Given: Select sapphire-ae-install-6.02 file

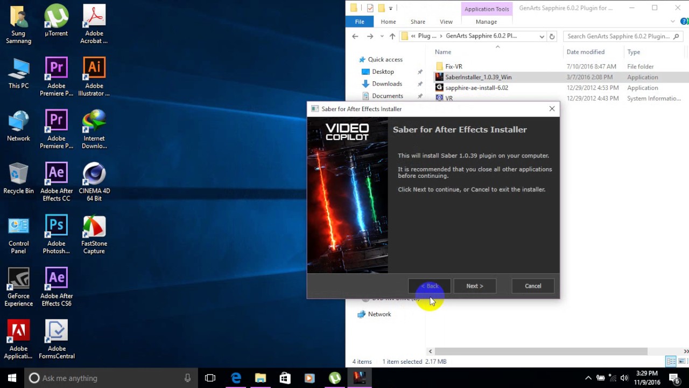Looking at the screenshot, I should 476,88.
